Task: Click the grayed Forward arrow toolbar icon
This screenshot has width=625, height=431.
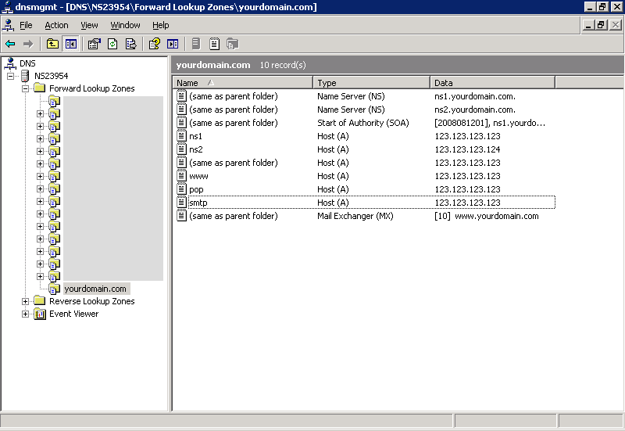Action: 28,44
